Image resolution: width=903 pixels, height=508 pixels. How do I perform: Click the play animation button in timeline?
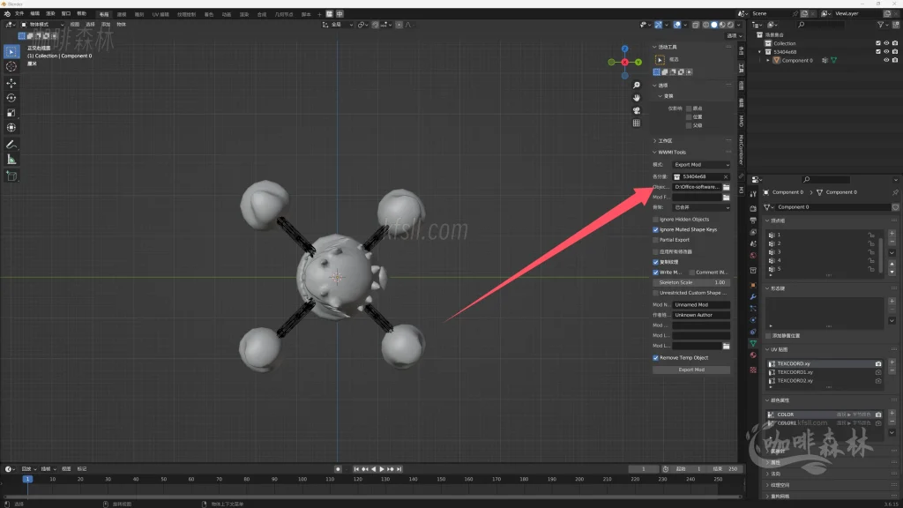pos(381,469)
